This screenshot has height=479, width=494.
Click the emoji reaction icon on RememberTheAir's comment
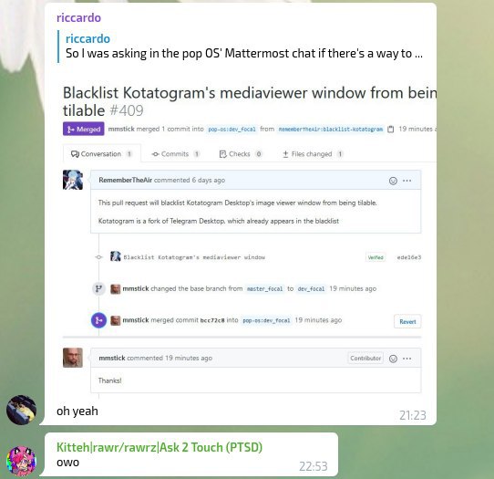[x=393, y=181]
